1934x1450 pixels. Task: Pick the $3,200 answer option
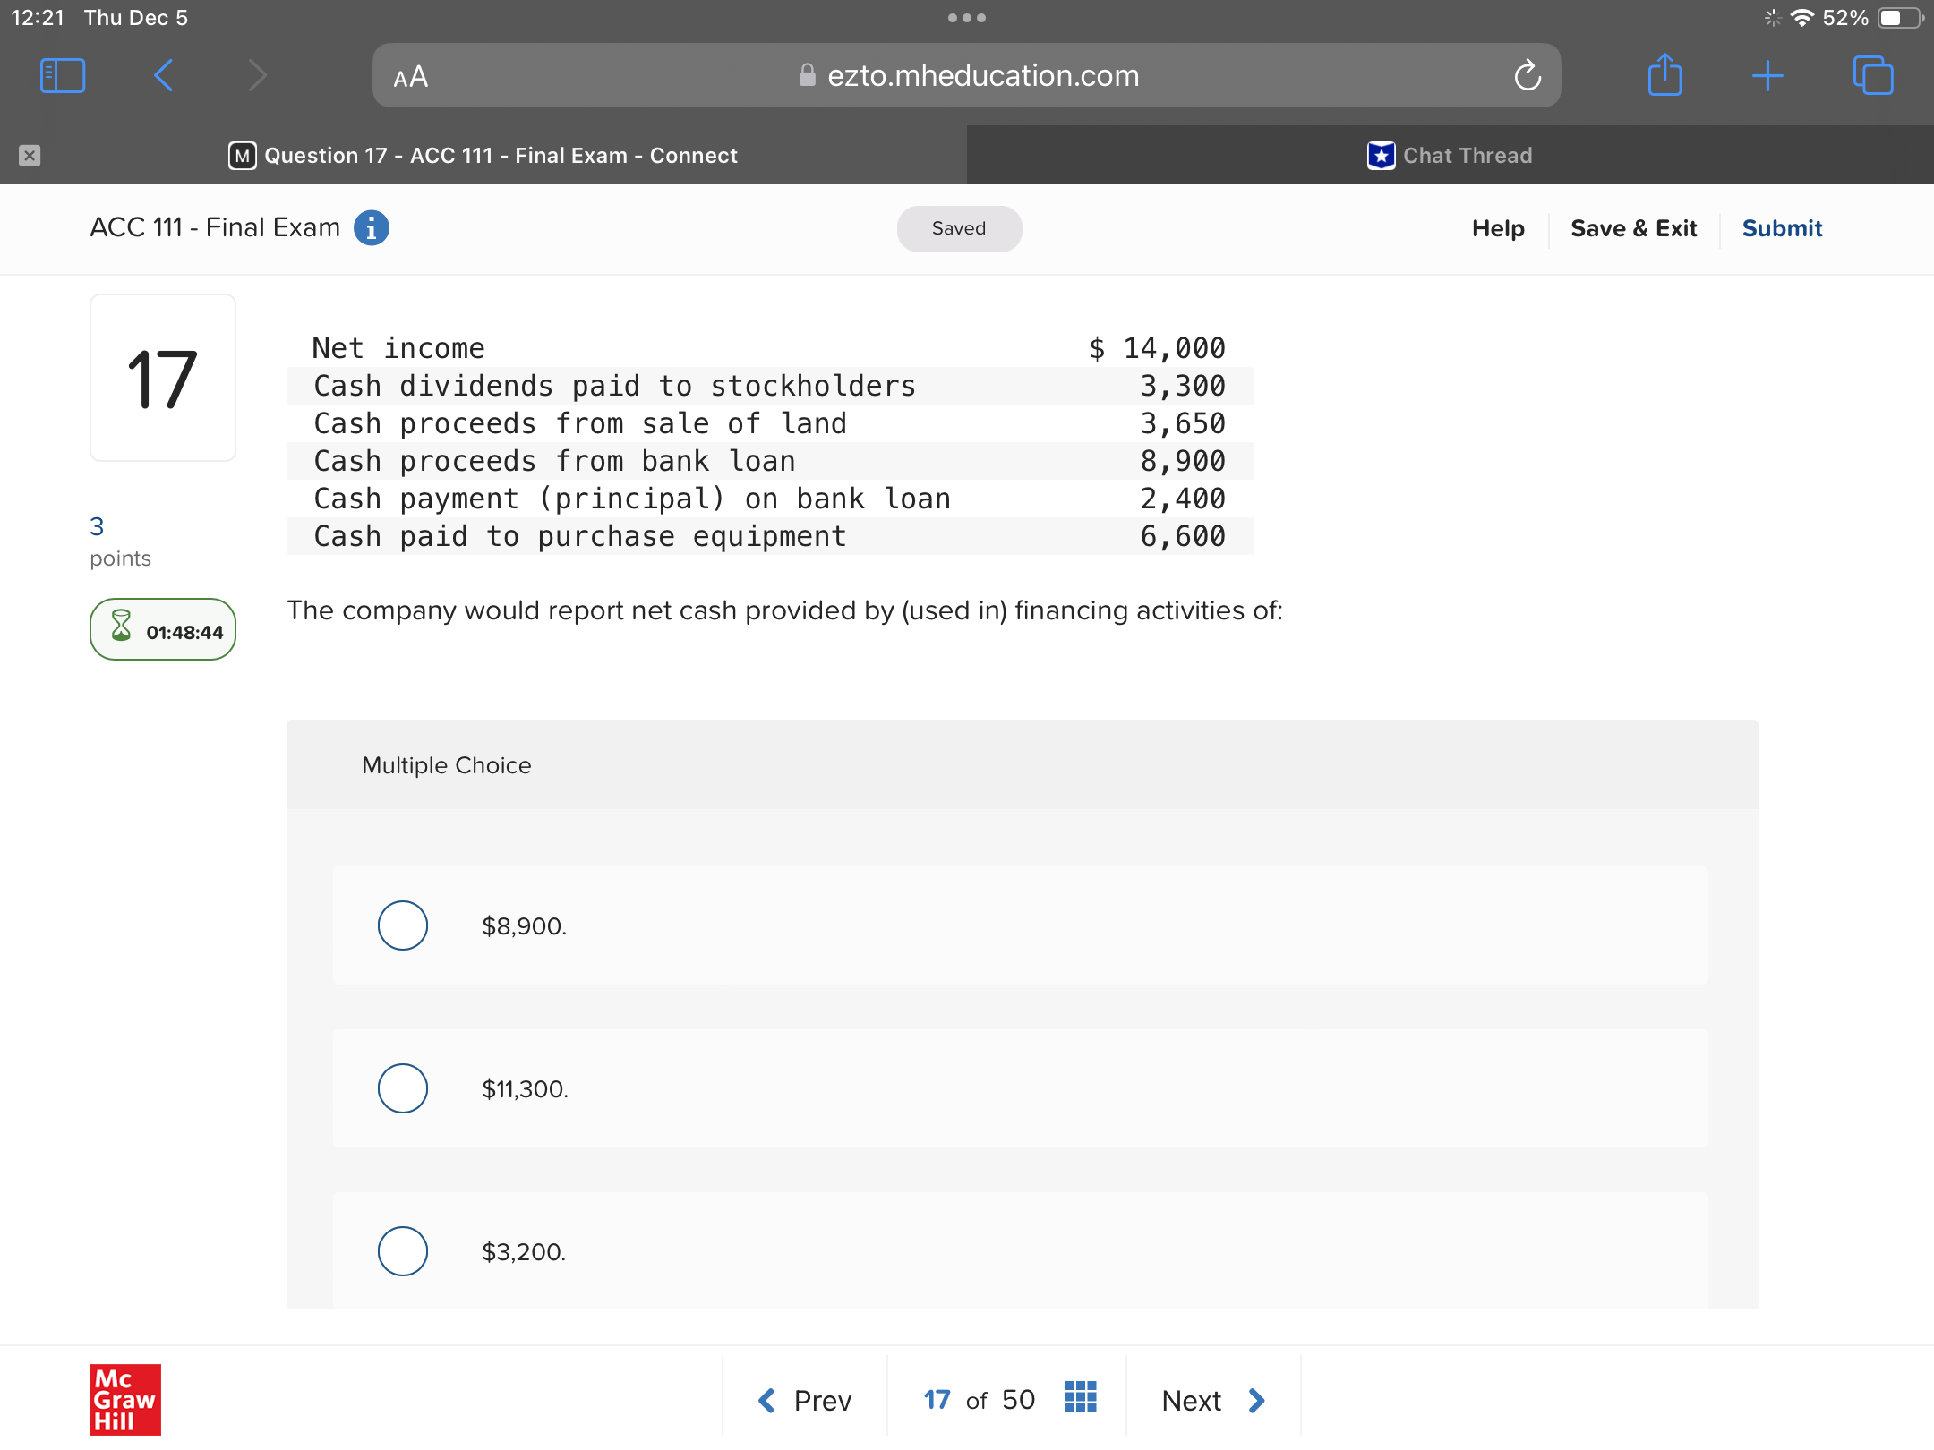point(403,1251)
